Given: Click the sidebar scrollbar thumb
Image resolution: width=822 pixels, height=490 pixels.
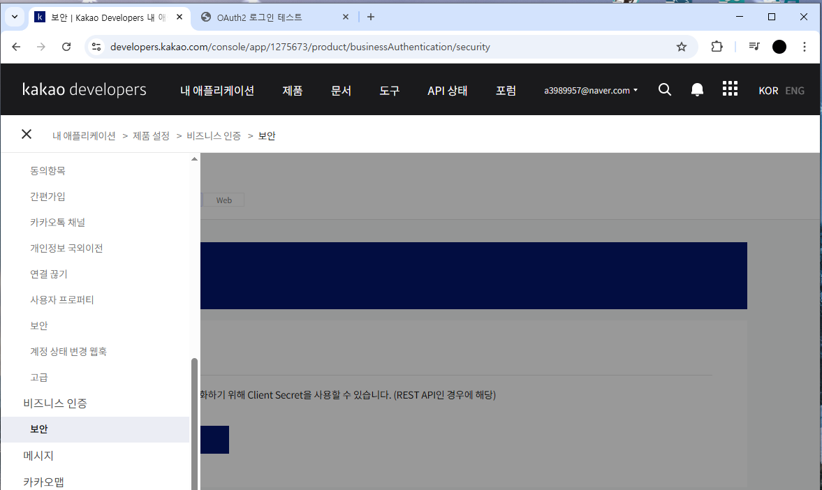Looking at the screenshot, I should coord(194,424).
